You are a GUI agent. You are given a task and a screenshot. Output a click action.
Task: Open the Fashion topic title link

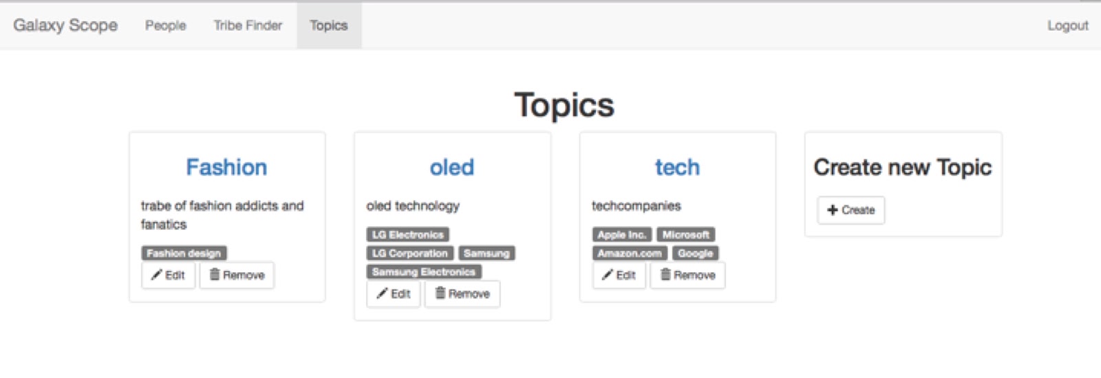pos(226,167)
